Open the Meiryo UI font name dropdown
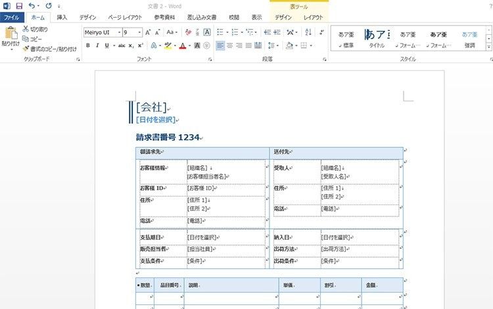Image resolution: width=493 pixels, height=309 pixels. point(118,32)
